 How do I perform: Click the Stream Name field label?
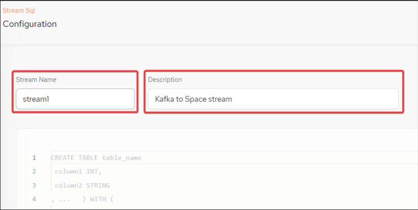[x=36, y=80]
